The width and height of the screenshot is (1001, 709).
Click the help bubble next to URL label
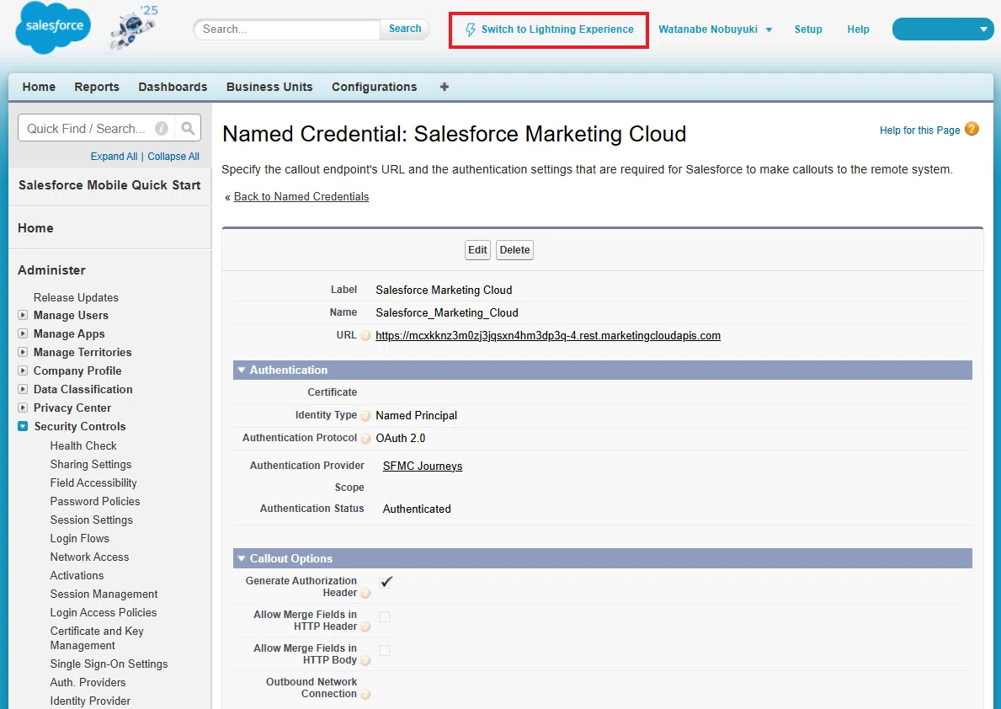pos(365,335)
